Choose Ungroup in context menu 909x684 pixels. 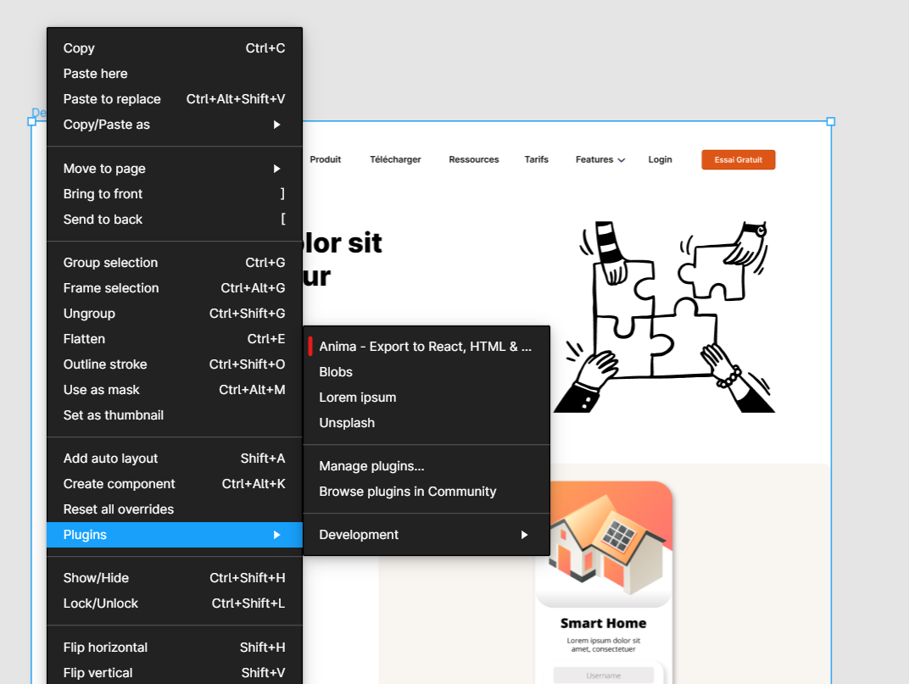pyautogui.click(x=175, y=314)
